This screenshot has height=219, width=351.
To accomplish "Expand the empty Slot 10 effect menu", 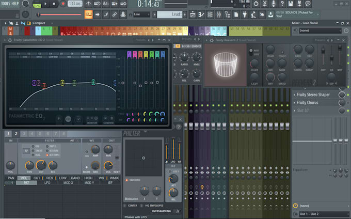I will click(294, 111).
